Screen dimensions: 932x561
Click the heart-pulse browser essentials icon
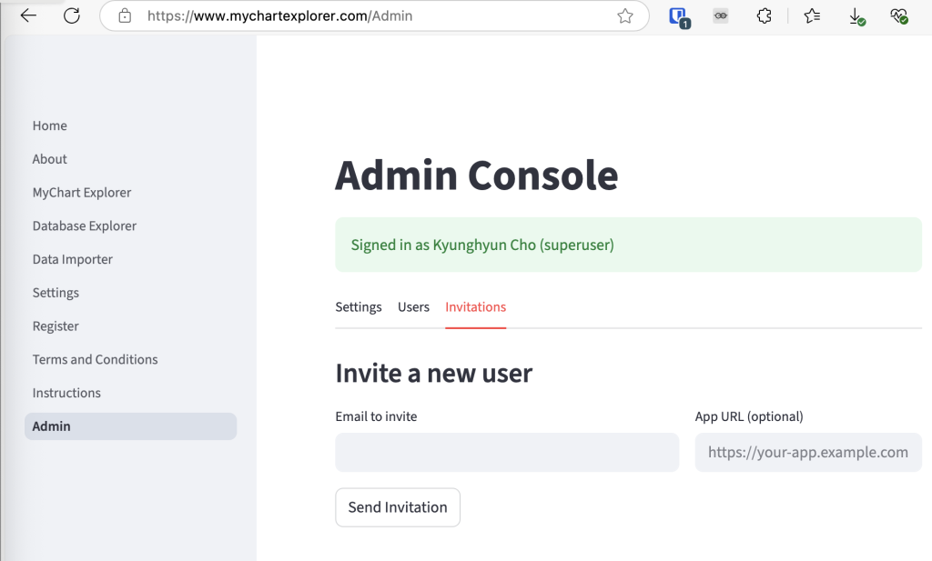899,15
